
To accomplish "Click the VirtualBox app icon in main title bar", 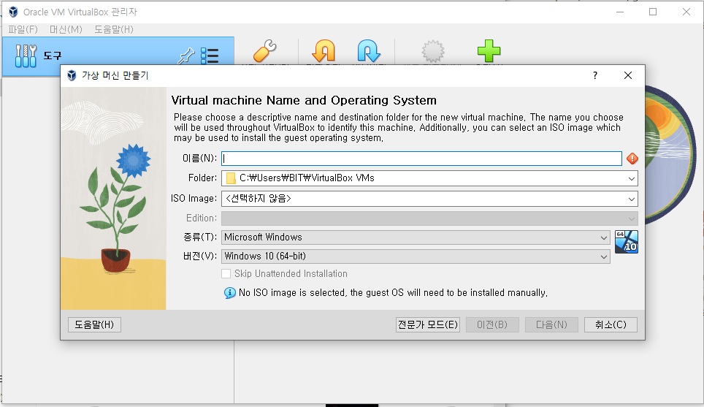I will tap(13, 12).
